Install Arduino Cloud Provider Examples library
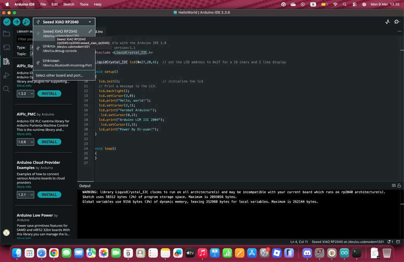Viewport: 404px width, 262px height. coord(49,195)
